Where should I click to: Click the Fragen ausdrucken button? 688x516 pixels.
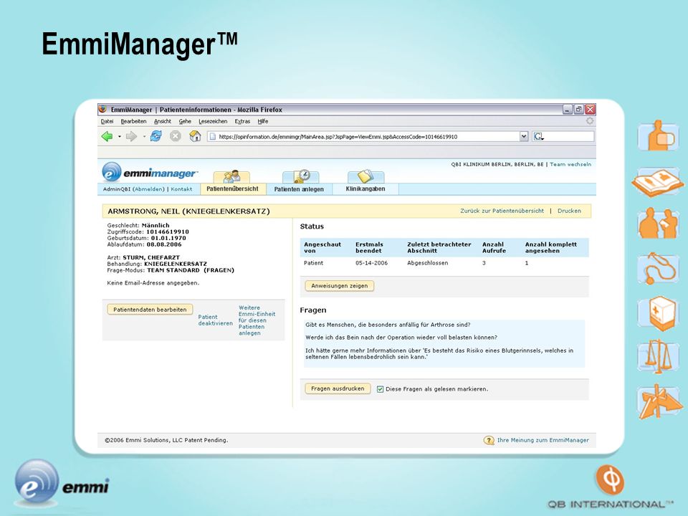pyautogui.click(x=338, y=388)
